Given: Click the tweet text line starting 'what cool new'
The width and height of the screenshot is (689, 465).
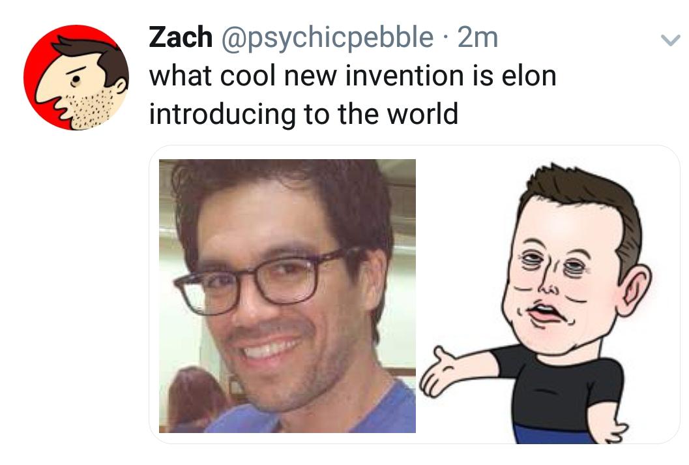Looking at the screenshot, I should 353,76.
